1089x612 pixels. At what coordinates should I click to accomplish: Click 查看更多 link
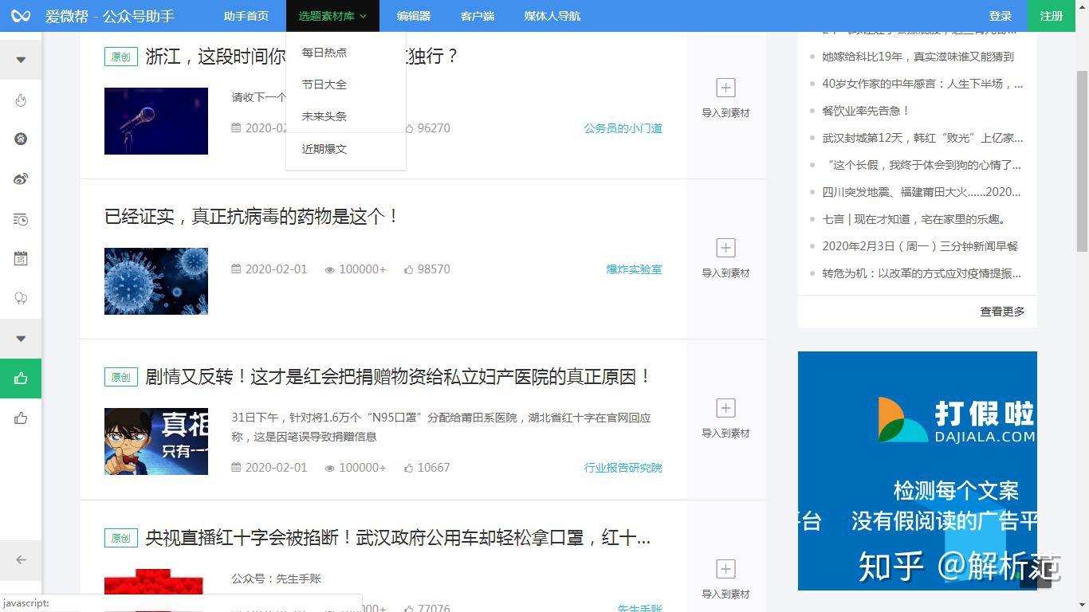pyautogui.click(x=1003, y=312)
